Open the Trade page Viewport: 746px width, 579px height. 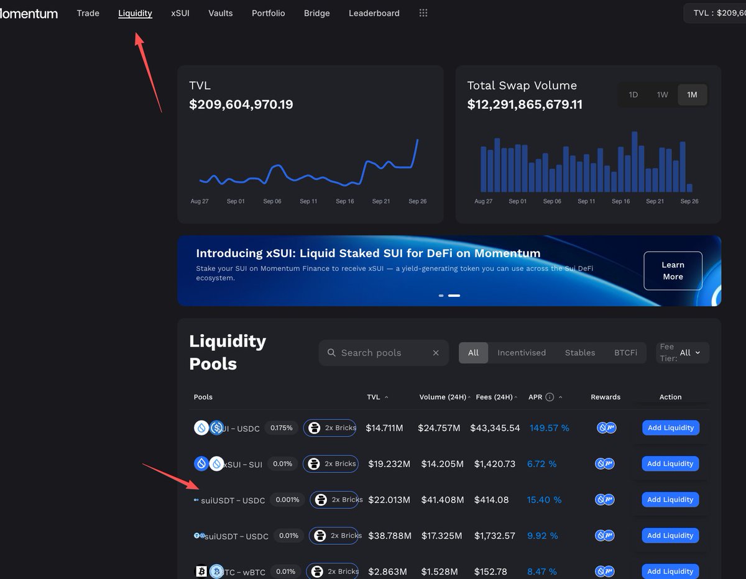point(88,13)
